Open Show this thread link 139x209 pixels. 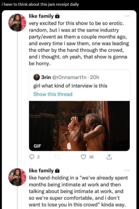(53, 94)
